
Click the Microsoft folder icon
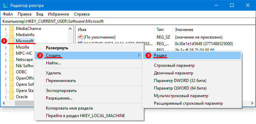pos(11,41)
